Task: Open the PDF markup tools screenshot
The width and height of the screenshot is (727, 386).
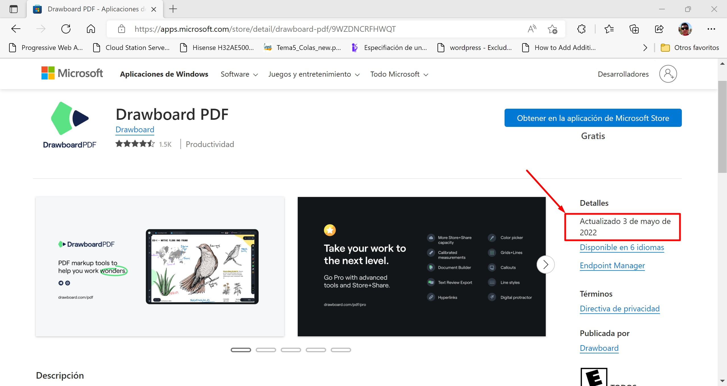Action: point(160,267)
